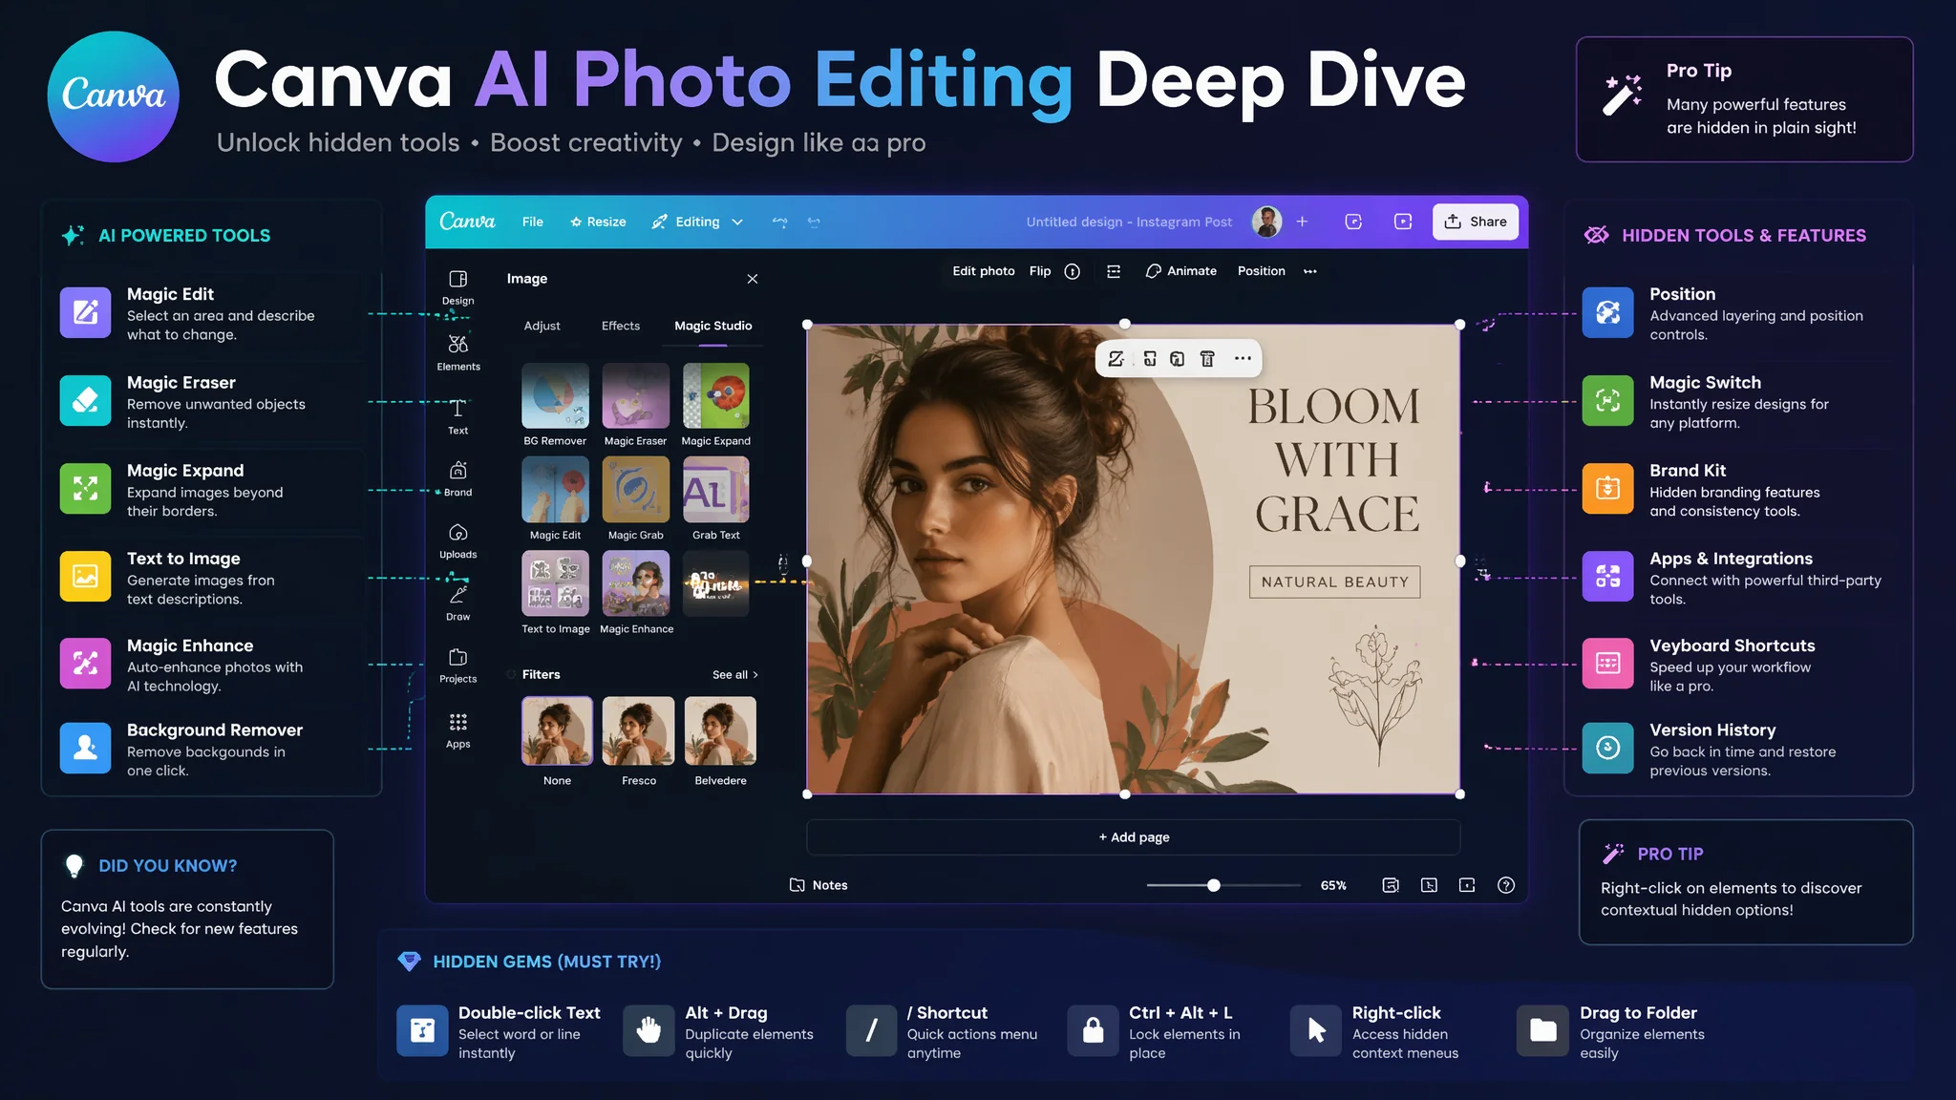
Task: Open the three-dot menu after Position
Action: pyautogui.click(x=1310, y=271)
